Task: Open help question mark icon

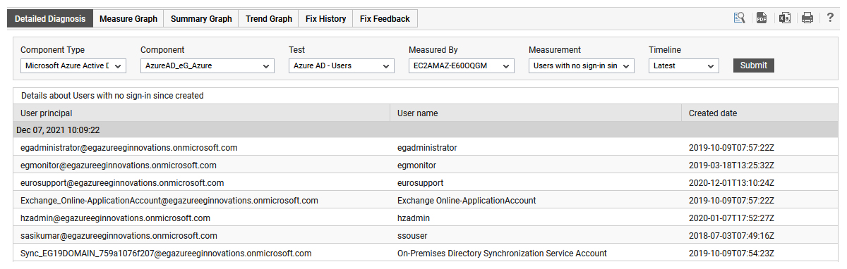Action: [830, 18]
